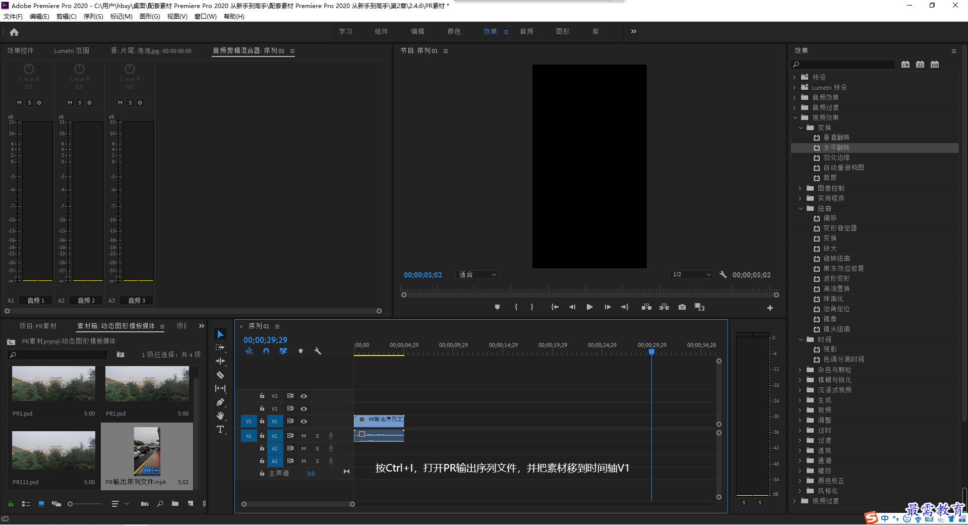Click Go to In point button
Screen dimensions: 968x526
[555, 307]
